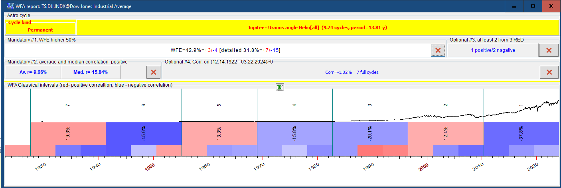The width and height of the screenshot is (561, 188).
Task: Click 'Corr=-1.02% 7 full cycles' text
Action: 352,72
